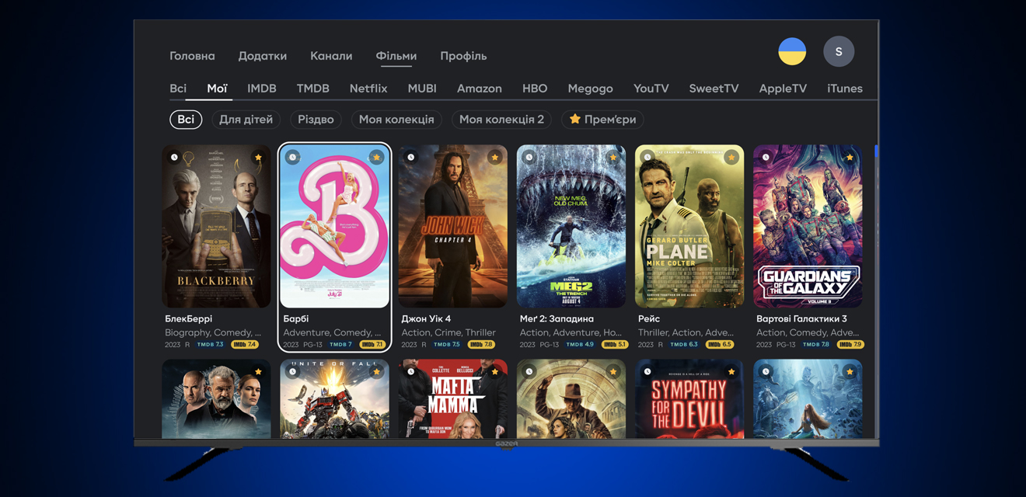The width and height of the screenshot is (1026, 497).
Task: Switch to the AppleTV tab
Action: [x=783, y=89]
